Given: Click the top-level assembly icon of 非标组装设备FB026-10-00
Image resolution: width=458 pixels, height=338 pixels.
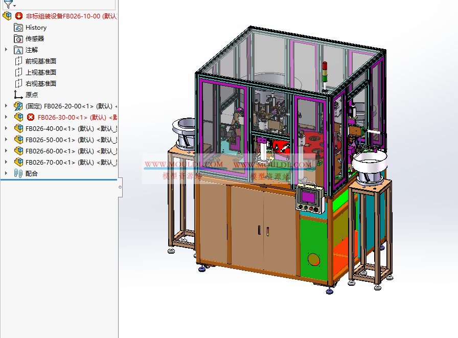Looking at the screenshot, I should [x=7, y=16].
